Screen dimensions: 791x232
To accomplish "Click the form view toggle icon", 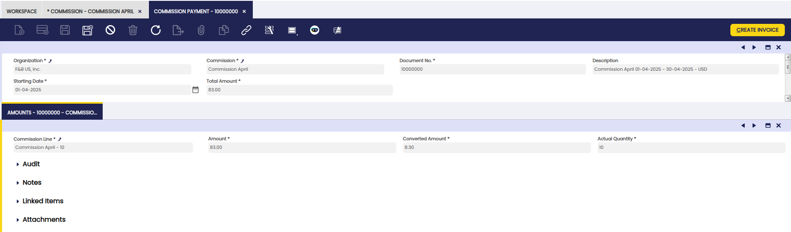I will click(292, 30).
